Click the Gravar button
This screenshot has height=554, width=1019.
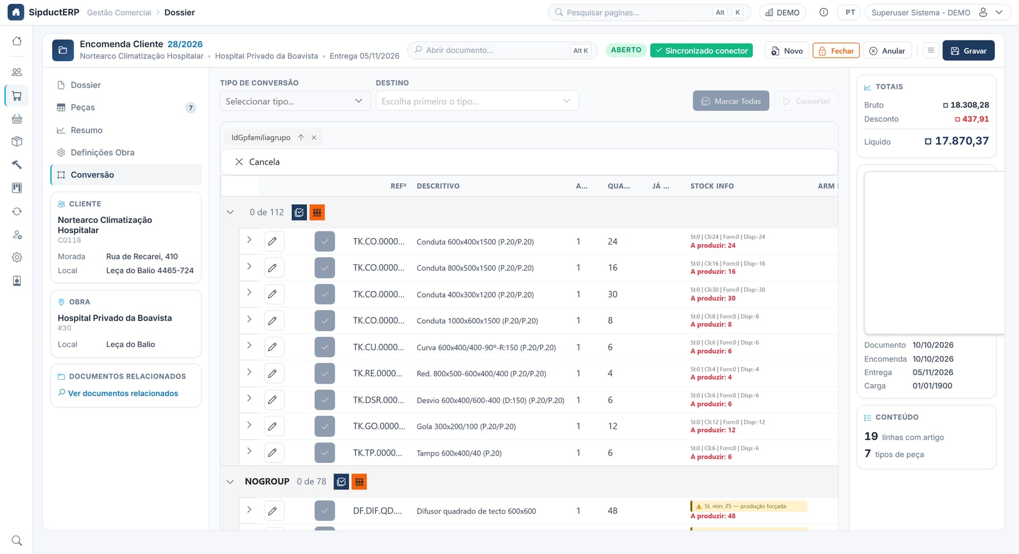[x=968, y=50]
